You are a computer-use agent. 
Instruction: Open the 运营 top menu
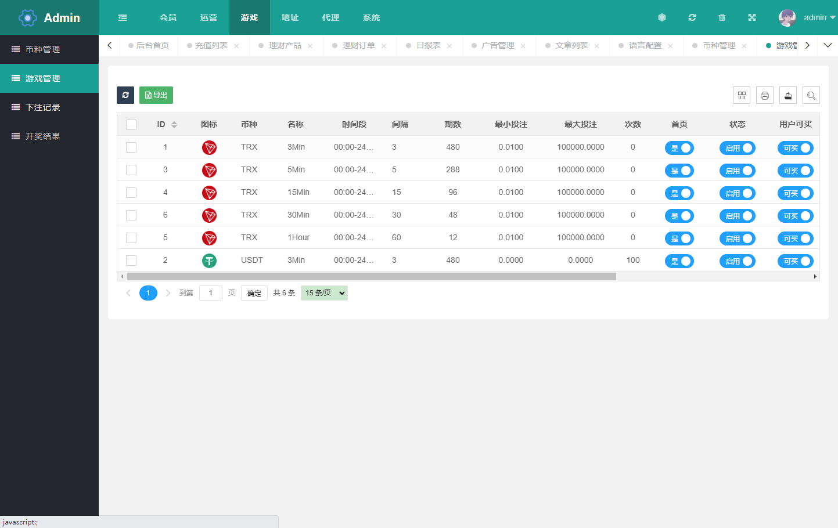pyautogui.click(x=209, y=17)
